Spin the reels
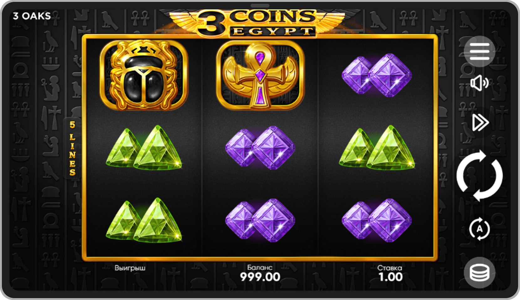 point(480,176)
